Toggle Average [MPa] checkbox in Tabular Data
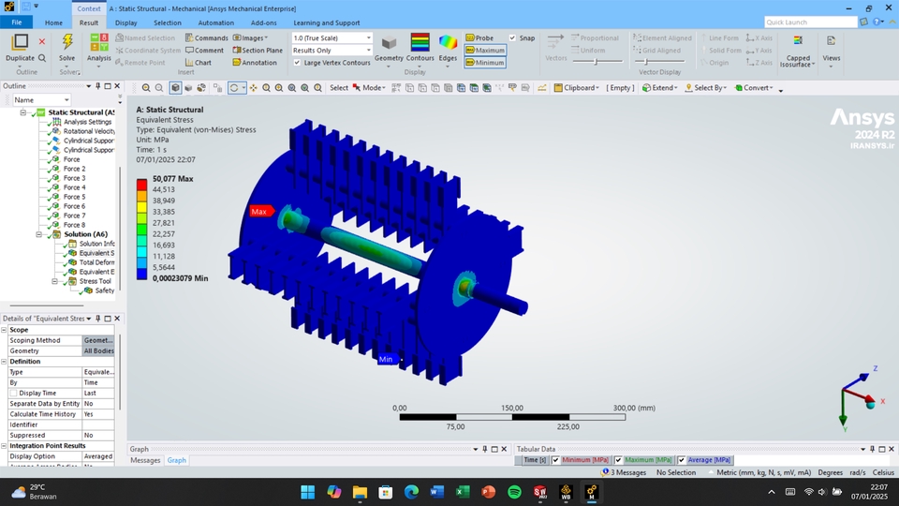Viewport: 899px width, 506px height. tap(681, 460)
